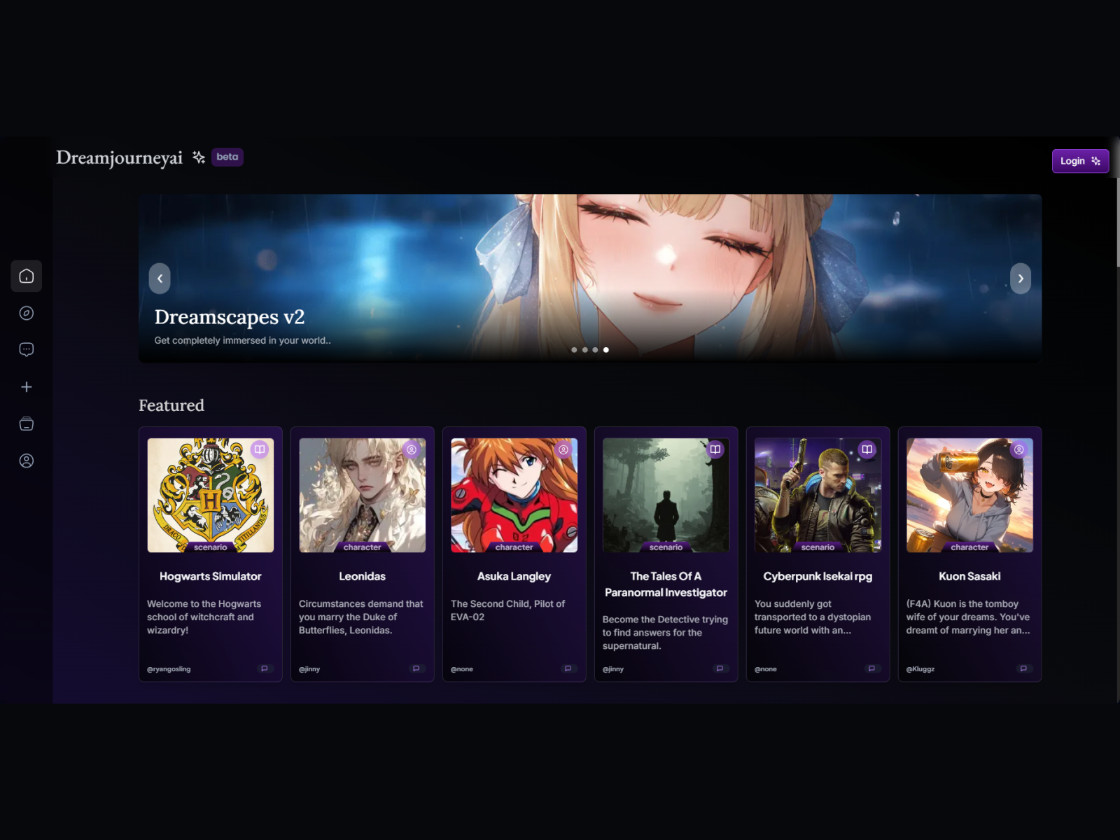This screenshot has height=840, width=1120.
Task: Click person icon on Kuon Sasaki card image
Action: (1019, 449)
